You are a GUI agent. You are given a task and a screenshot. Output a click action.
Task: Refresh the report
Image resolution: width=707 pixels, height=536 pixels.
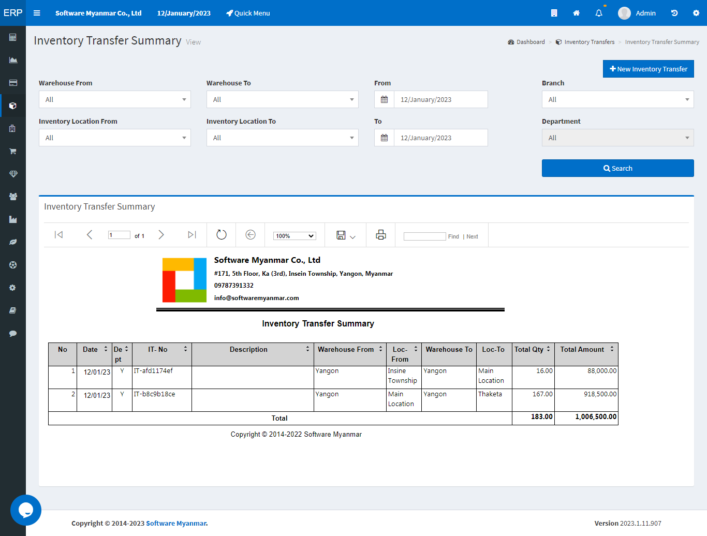coord(222,235)
